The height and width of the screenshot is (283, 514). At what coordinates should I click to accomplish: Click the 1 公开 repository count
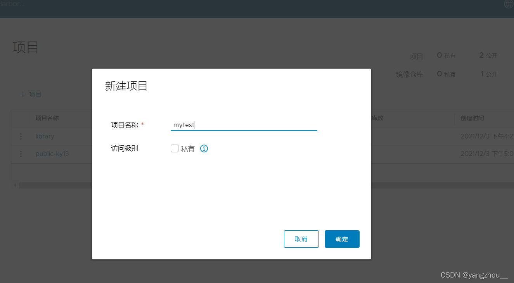(489, 74)
